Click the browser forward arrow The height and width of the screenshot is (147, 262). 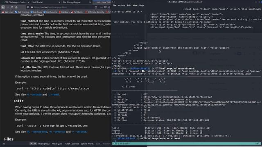coord(7,7)
